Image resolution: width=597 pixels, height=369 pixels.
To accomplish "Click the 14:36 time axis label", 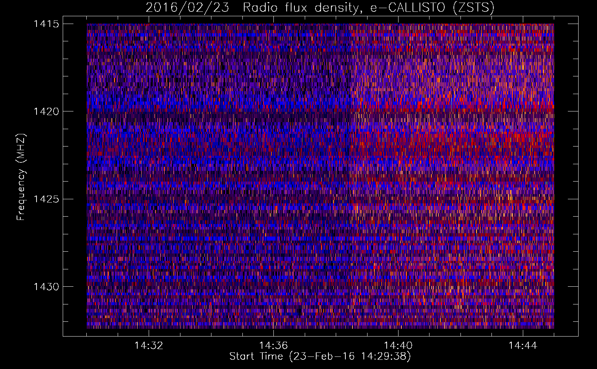I will pyautogui.click(x=273, y=345).
